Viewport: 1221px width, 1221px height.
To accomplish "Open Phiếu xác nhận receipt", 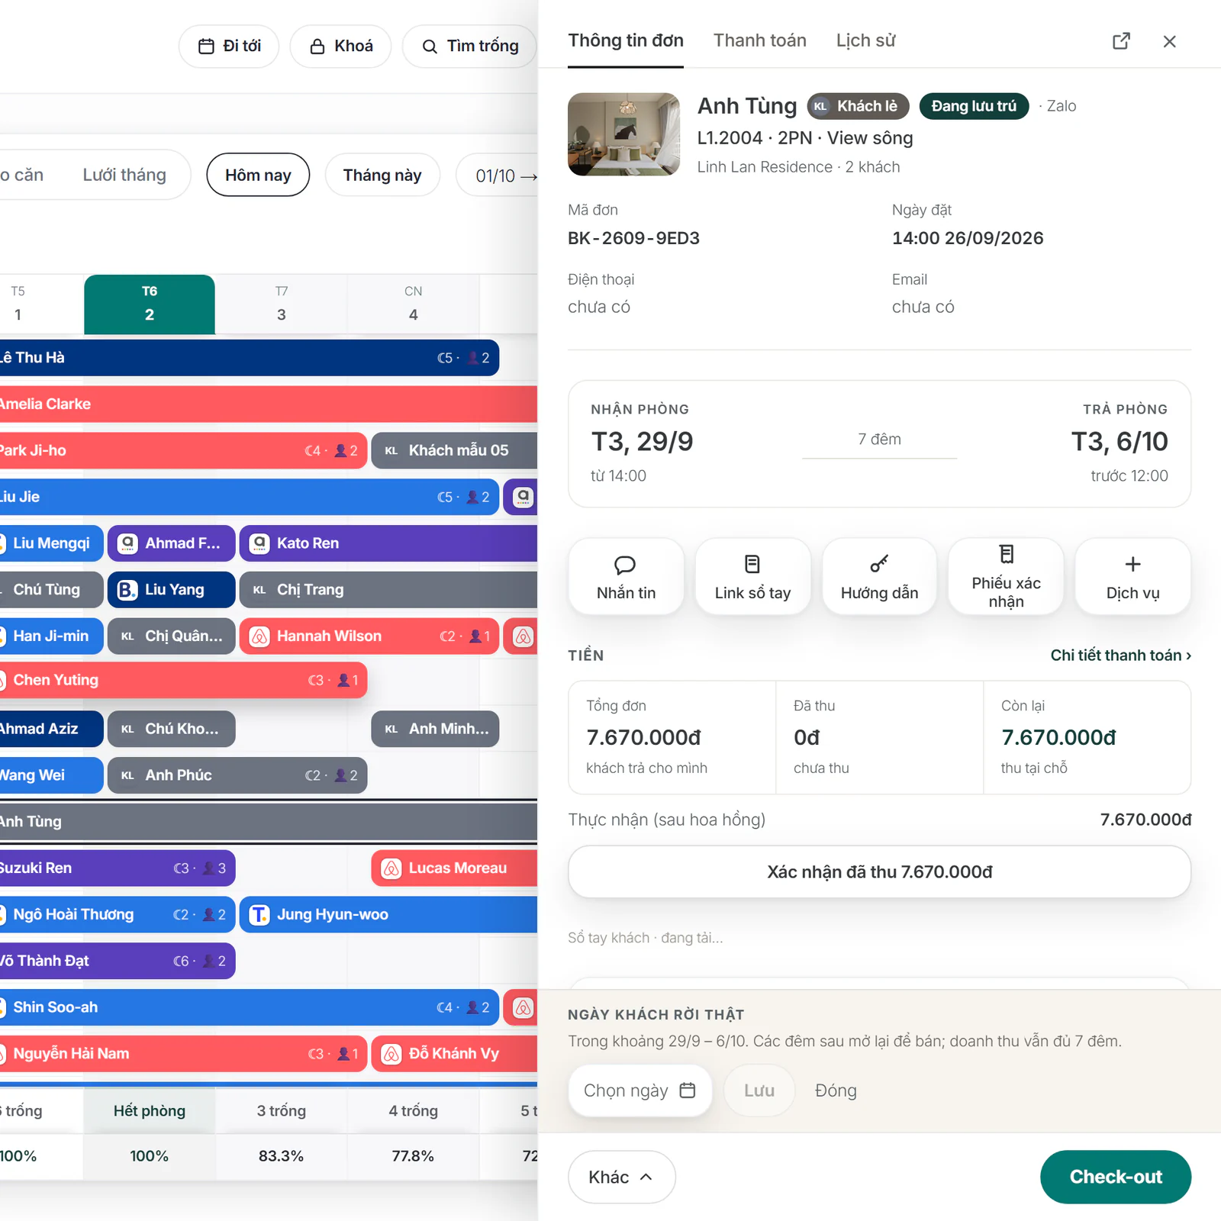I will [x=1006, y=576].
